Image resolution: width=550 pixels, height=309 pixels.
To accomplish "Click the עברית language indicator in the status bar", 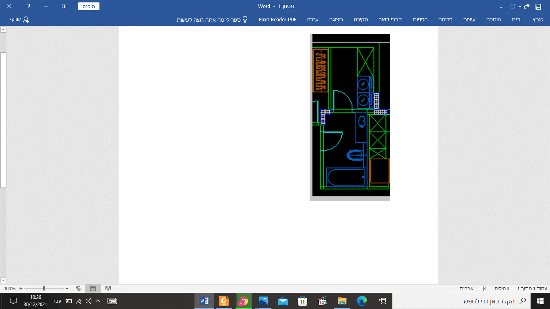I will pos(467,288).
